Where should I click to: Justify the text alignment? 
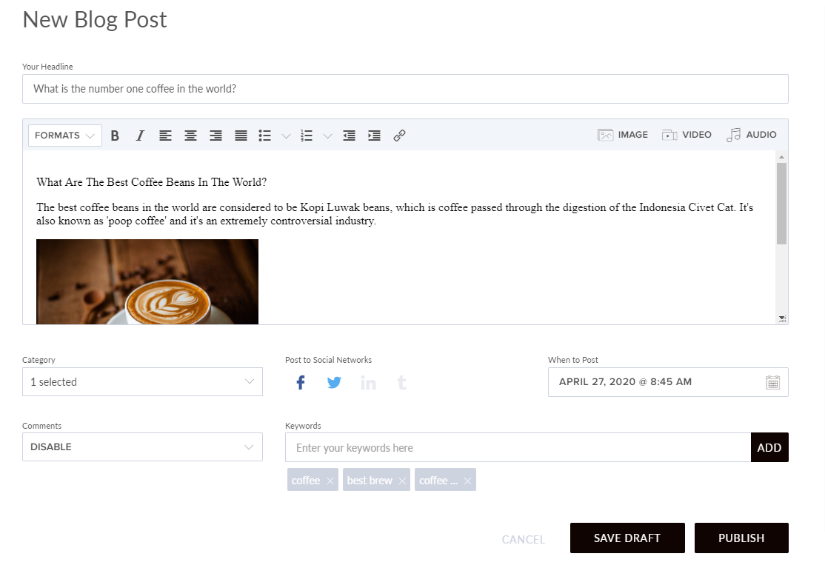(241, 136)
